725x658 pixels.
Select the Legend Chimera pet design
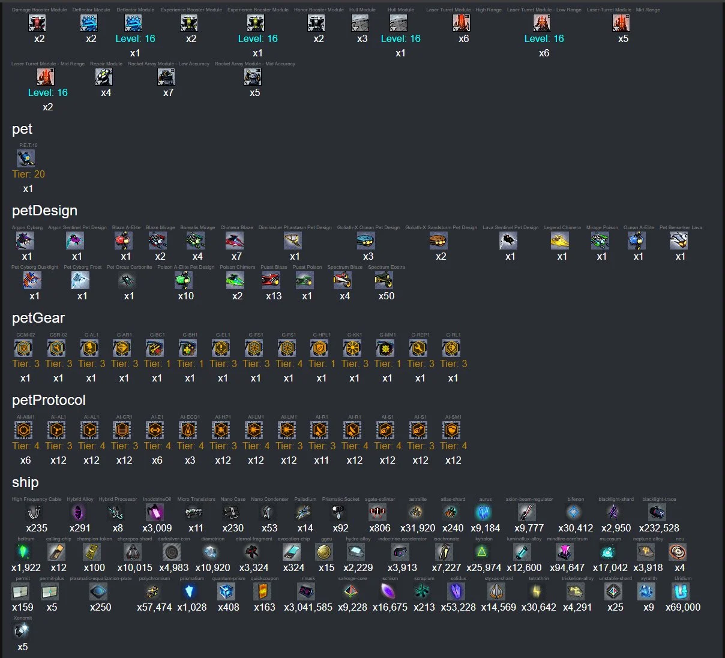(561, 241)
